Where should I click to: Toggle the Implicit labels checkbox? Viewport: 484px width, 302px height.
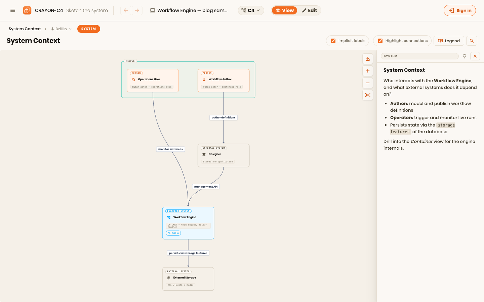pyautogui.click(x=333, y=41)
